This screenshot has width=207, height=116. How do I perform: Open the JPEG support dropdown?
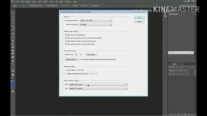pyautogui.click(x=98, y=84)
